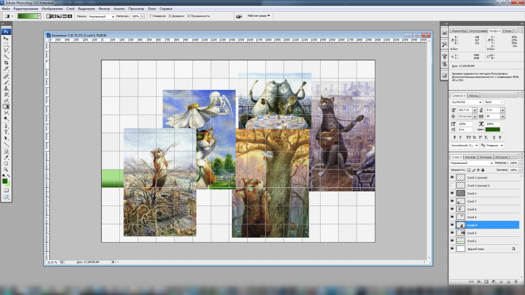The width and height of the screenshot is (525, 295).
Task: Select the Clone Stamp tool
Action: (6, 88)
